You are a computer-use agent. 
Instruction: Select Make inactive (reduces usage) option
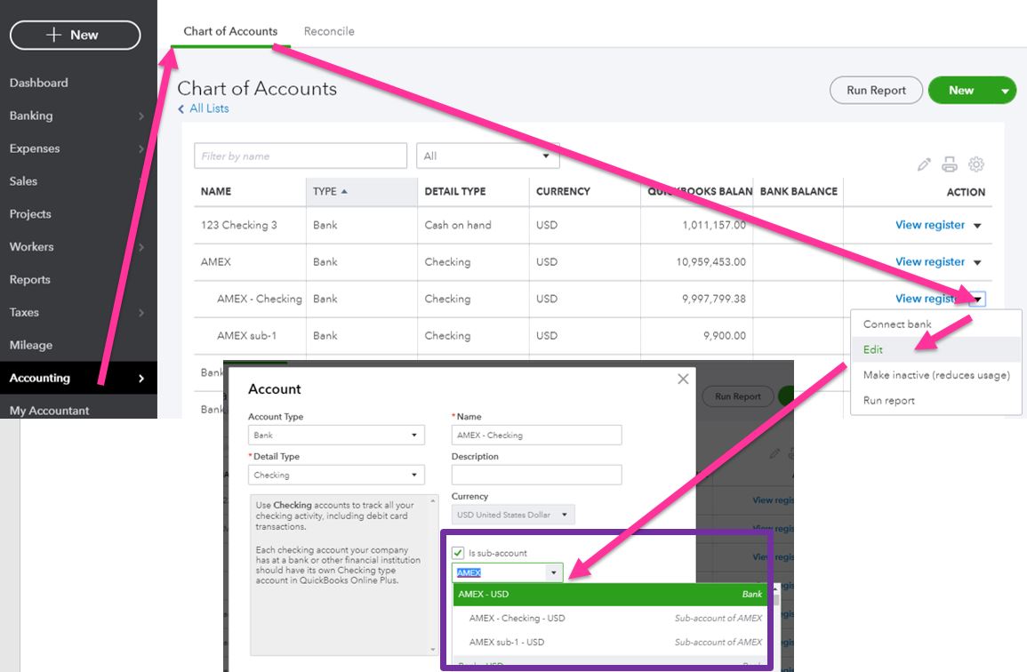pyautogui.click(x=936, y=375)
